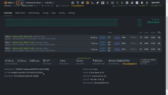This screenshot has height=95, width=168.
Task: Click the Hive OS logo
Action: coord(9,3)
